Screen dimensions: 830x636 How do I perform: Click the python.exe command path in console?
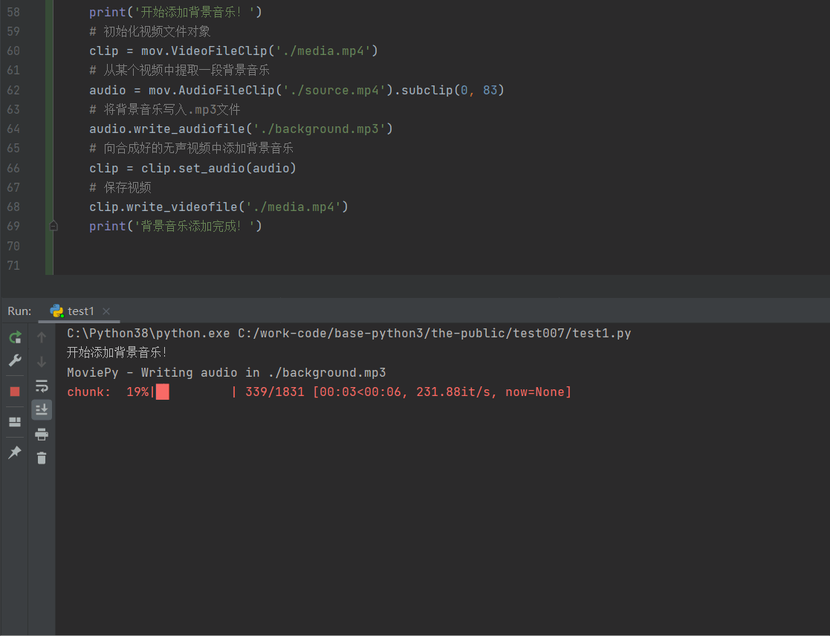click(x=148, y=334)
